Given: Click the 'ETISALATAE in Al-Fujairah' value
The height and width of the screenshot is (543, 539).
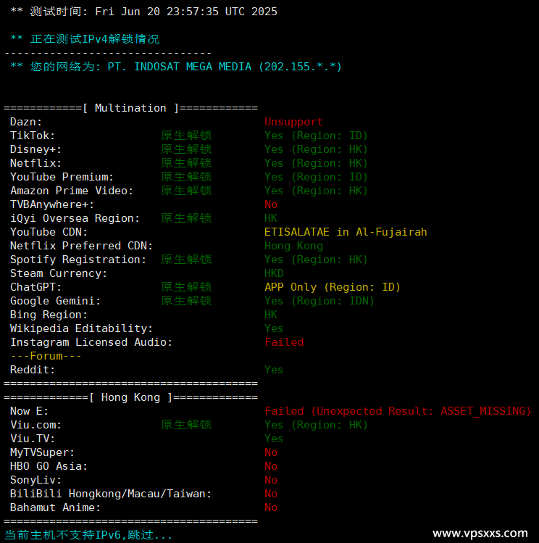Looking at the screenshot, I should tap(346, 232).
